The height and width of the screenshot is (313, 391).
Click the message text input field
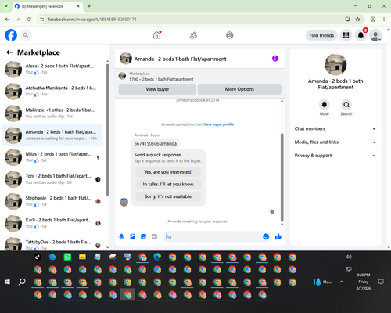pos(213,236)
